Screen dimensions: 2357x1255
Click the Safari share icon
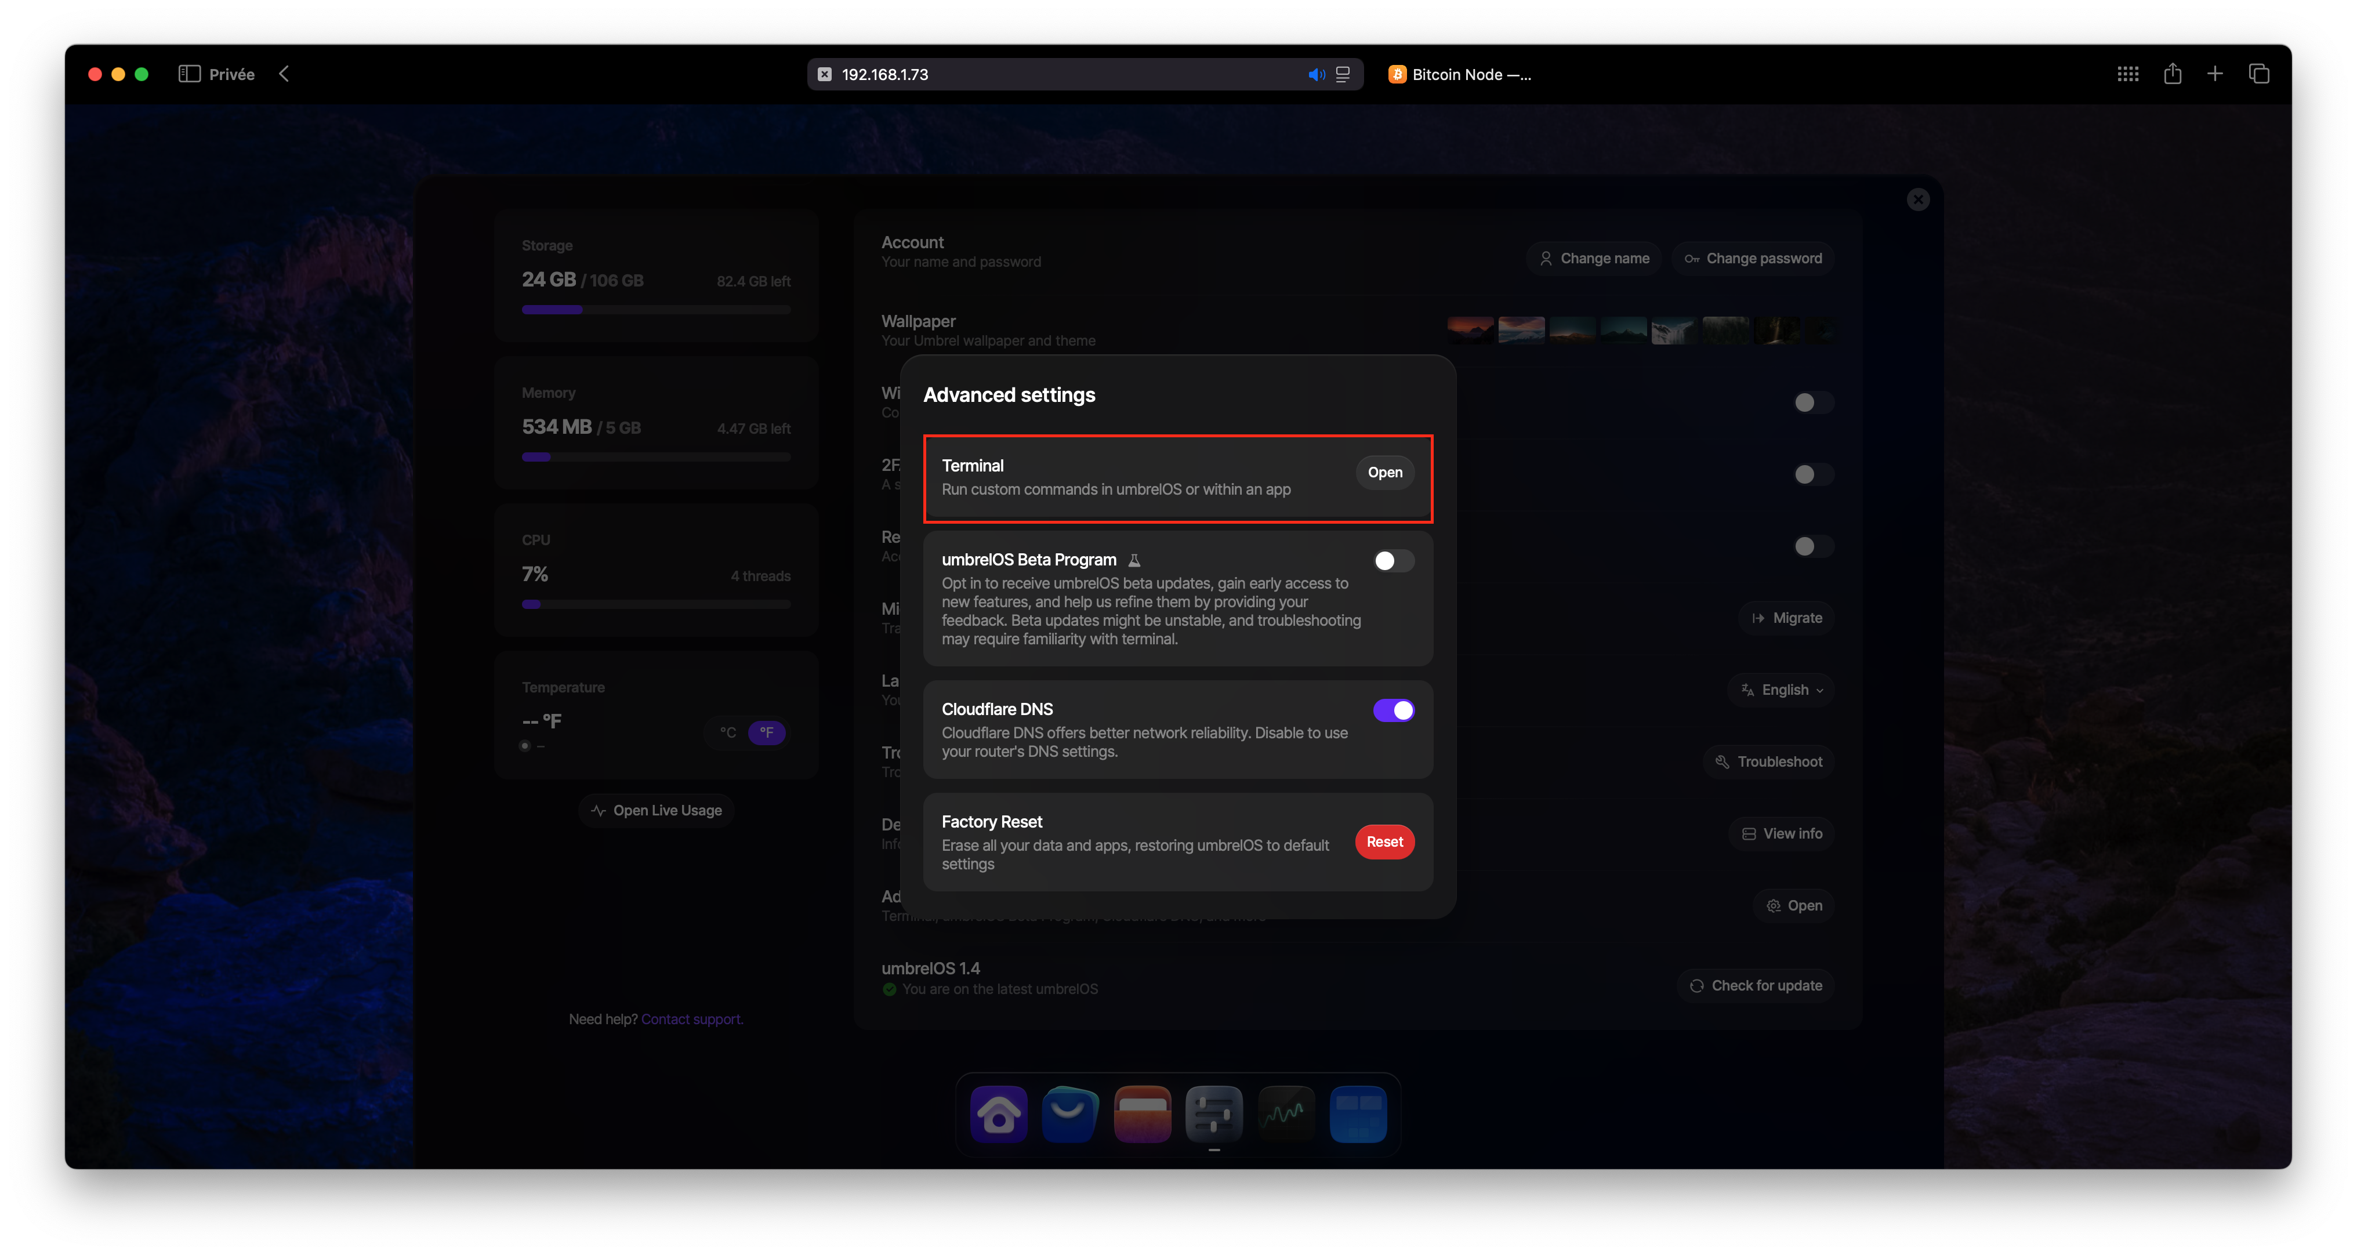click(2172, 73)
